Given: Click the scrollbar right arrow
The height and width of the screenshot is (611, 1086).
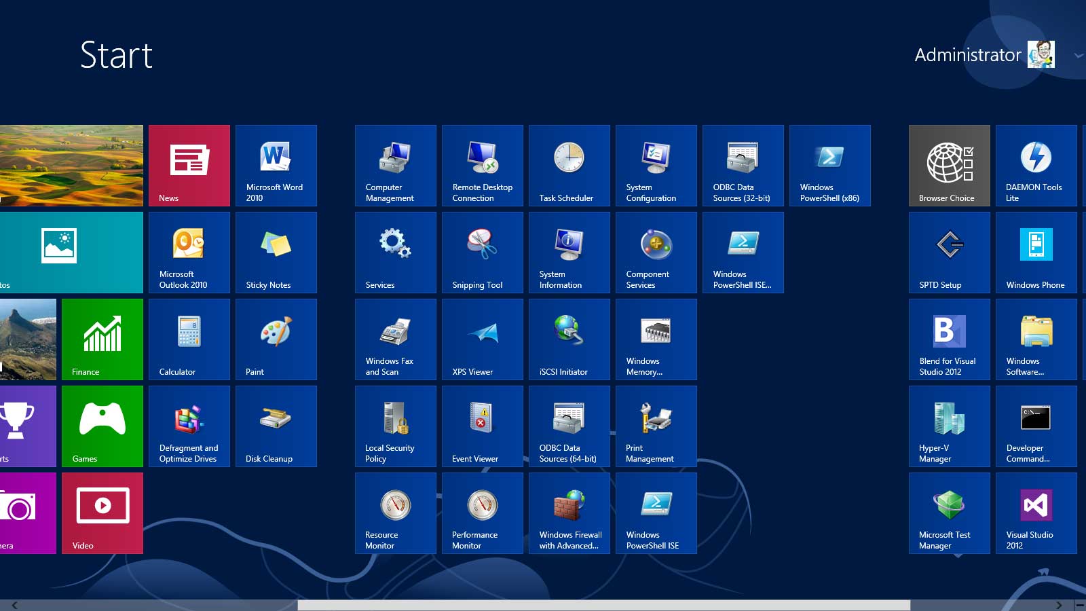Looking at the screenshot, I should pos(1059,605).
